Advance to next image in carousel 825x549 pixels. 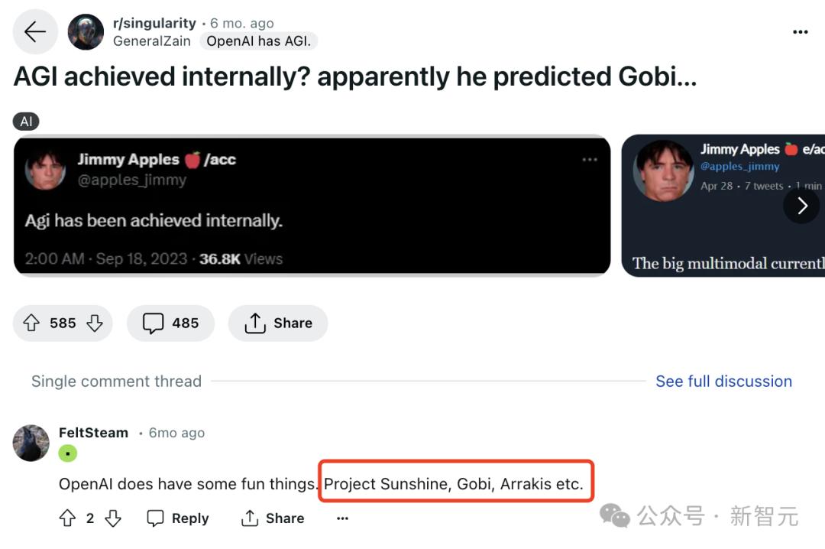pos(801,206)
